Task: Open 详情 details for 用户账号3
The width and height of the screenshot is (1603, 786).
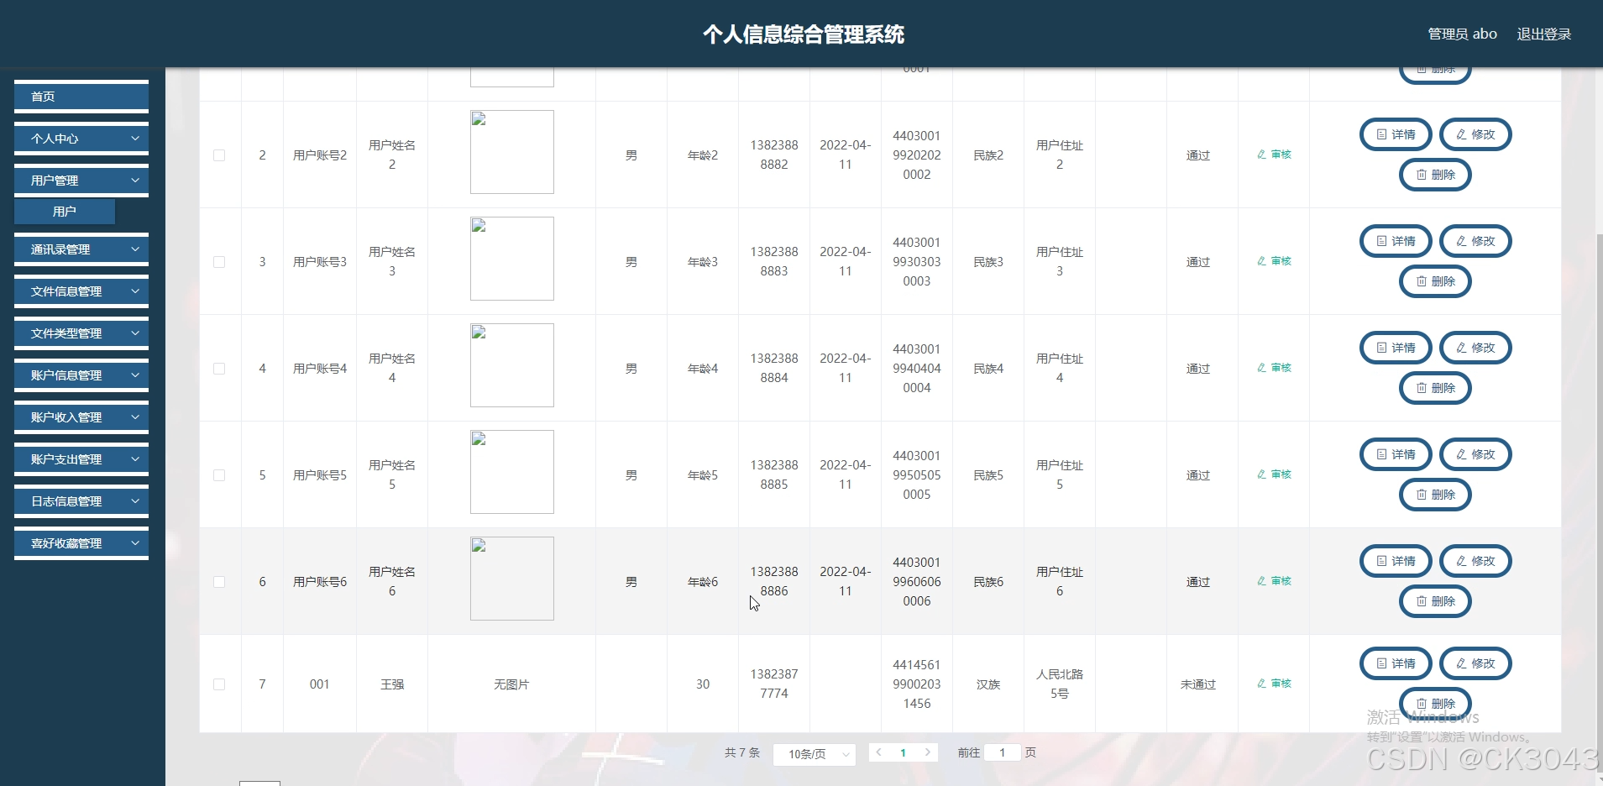Action: (1396, 241)
